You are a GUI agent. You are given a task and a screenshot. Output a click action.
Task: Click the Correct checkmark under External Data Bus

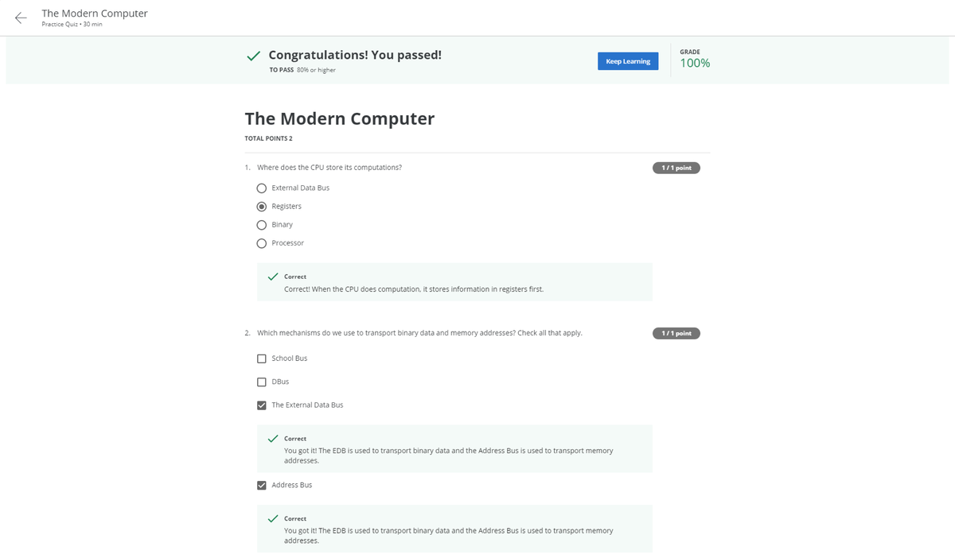click(272, 439)
